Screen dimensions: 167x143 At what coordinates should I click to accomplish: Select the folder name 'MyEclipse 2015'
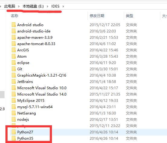tap(31, 101)
